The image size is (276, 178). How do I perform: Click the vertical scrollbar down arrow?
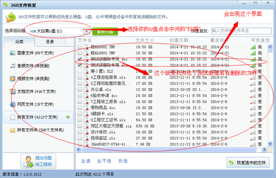pyautogui.click(x=270, y=144)
